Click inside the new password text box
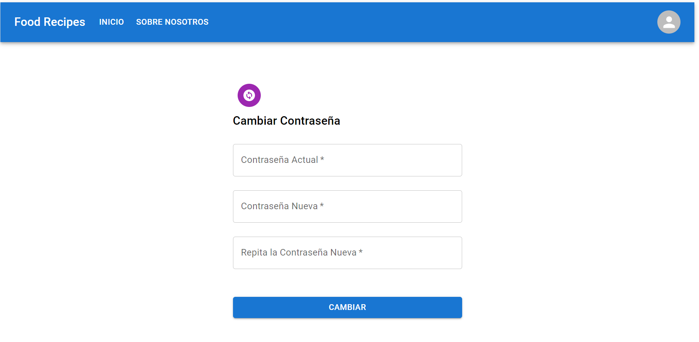The image size is (699, 342). (x=347, y=206)
